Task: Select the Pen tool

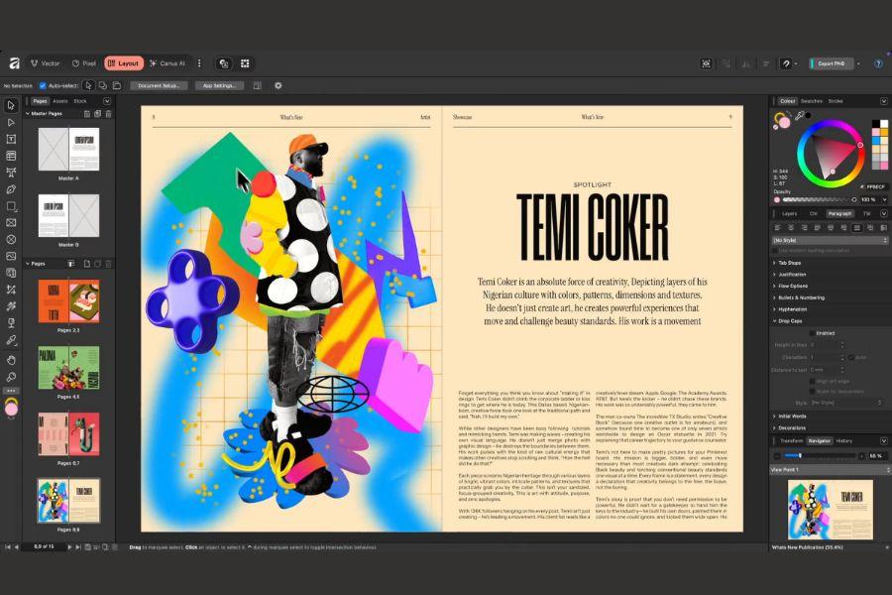Action: pyautogui.click(x=11, y=189)
